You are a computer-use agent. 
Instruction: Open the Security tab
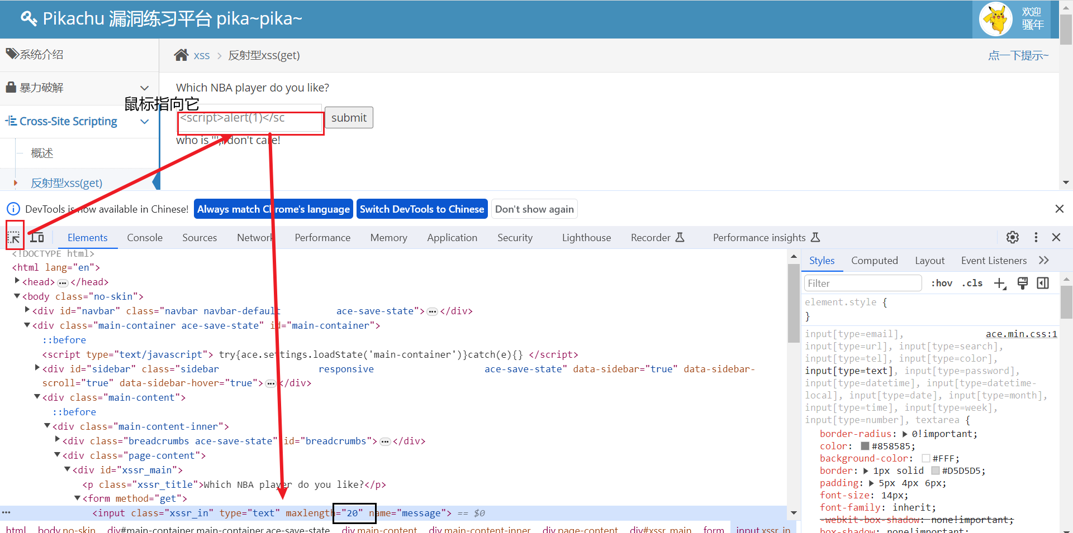point(515,238)
